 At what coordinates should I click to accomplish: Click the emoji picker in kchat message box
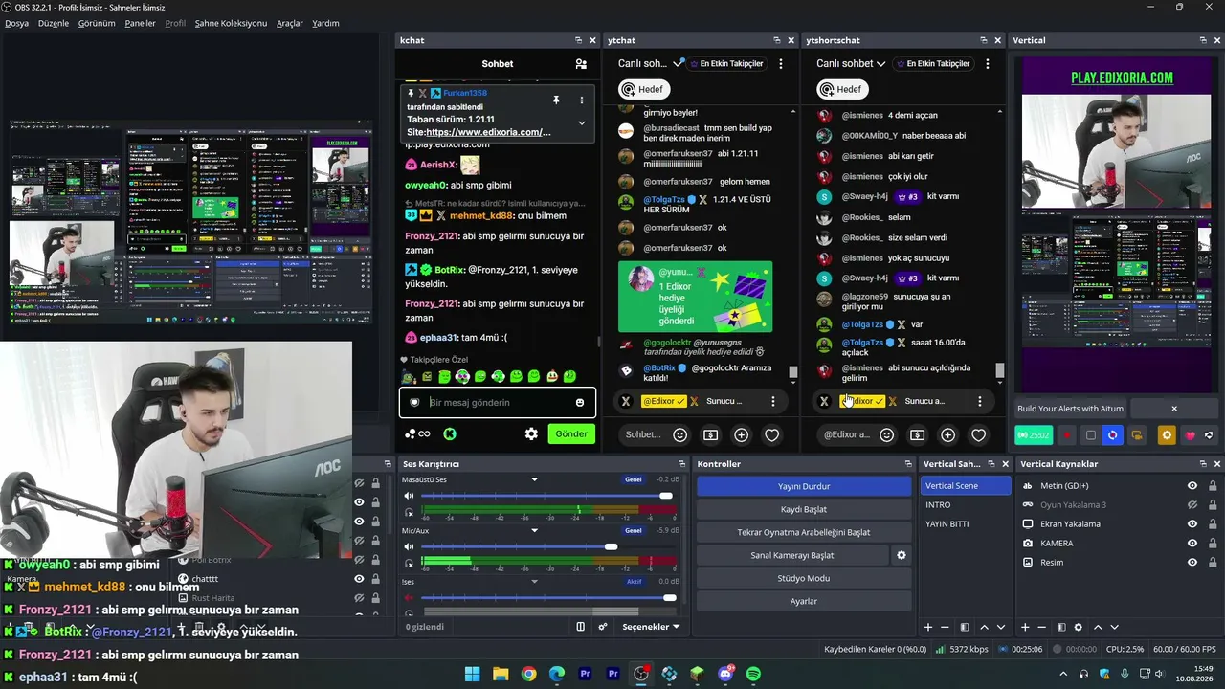tap(579, 403)
